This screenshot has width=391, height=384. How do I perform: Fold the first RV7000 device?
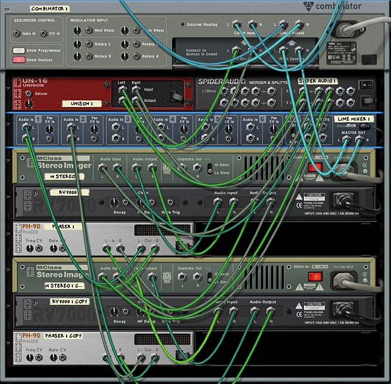pos(8,197)
